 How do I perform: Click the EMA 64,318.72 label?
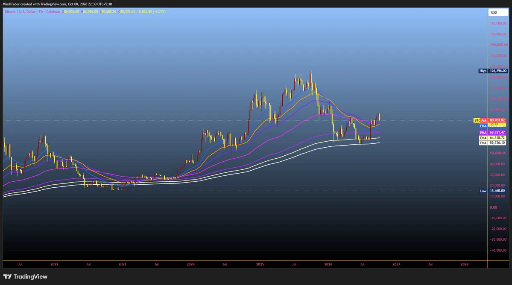tap(492, 138)
